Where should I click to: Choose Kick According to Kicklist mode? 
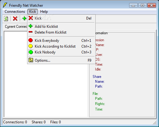[x=61, y=46]
